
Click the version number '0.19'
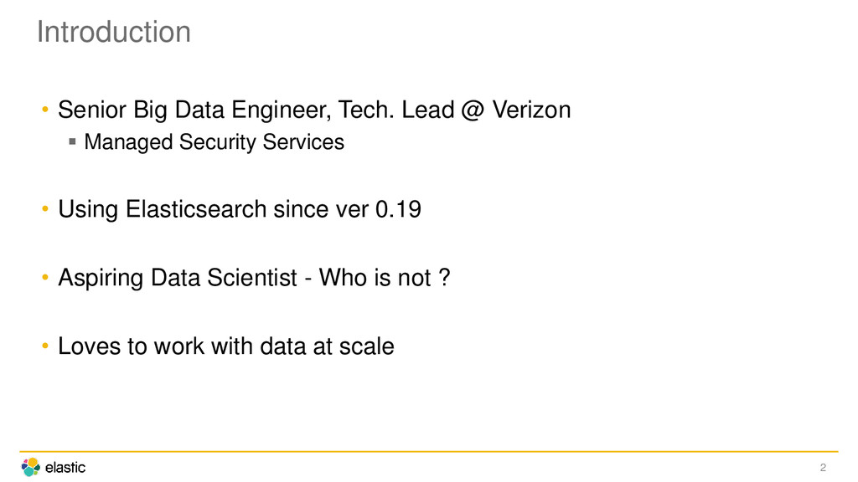pos(398,209)
